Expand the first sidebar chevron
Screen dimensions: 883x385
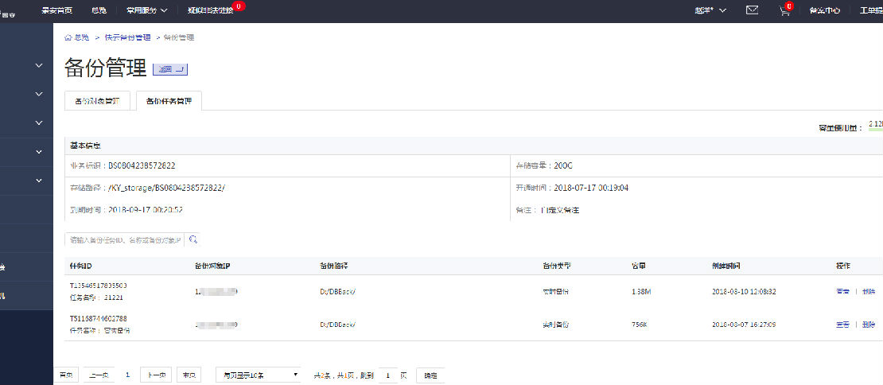point(39,65)
